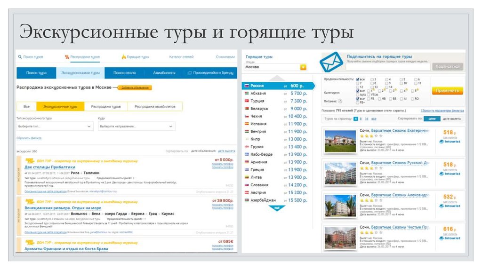The image size is (482, 270).
Task: Click the Lithuania flag icon
Action: (247, 177)
